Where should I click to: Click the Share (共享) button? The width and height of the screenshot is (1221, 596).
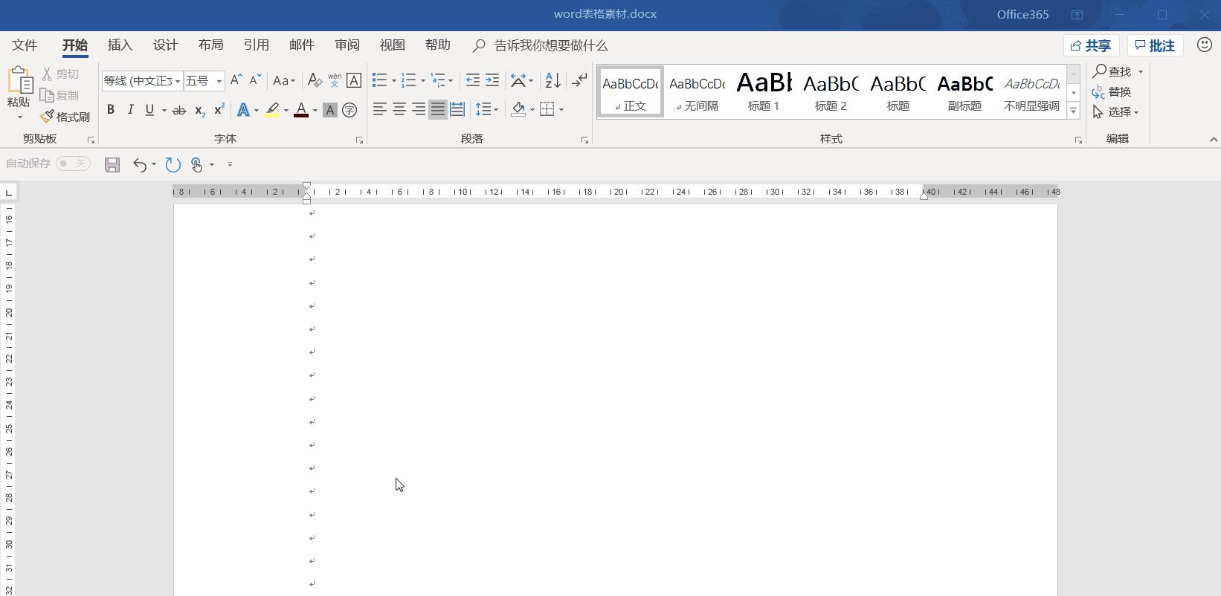click(x=1090, y=46)
